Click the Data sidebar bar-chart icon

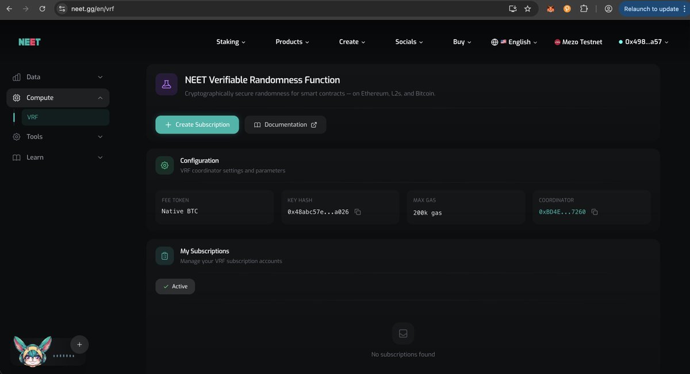point(16,77)
